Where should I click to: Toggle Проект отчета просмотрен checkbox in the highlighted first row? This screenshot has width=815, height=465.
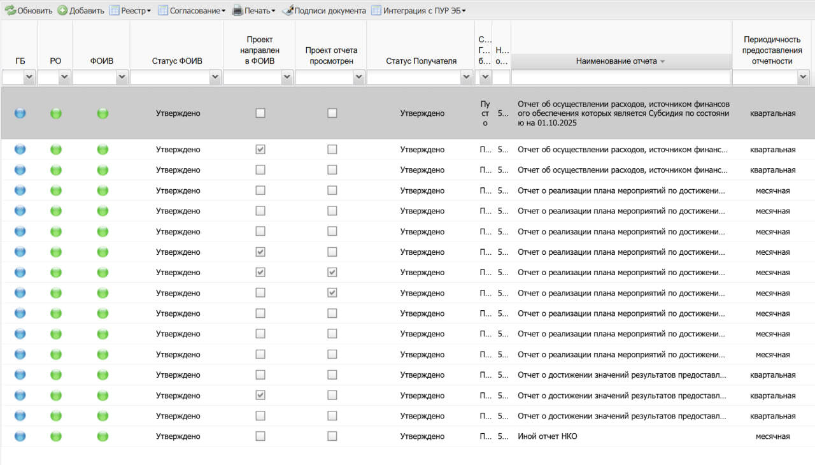[332, 113]
